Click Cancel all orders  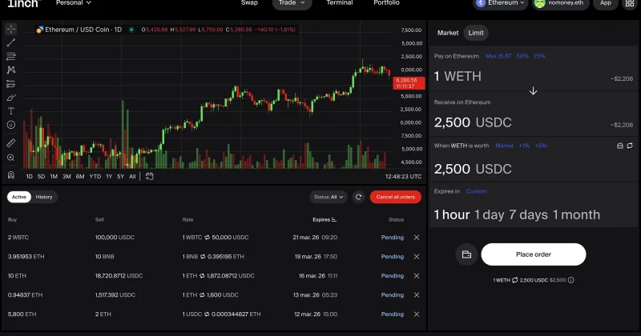coord(395,197)
